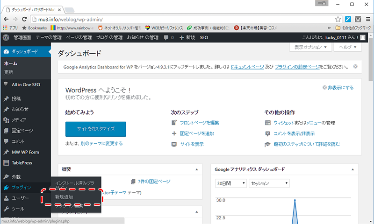The height and width of the screenshot is (224, 374).
Task: Open ダッシュボード in sidebar
Action: (26, 51)
